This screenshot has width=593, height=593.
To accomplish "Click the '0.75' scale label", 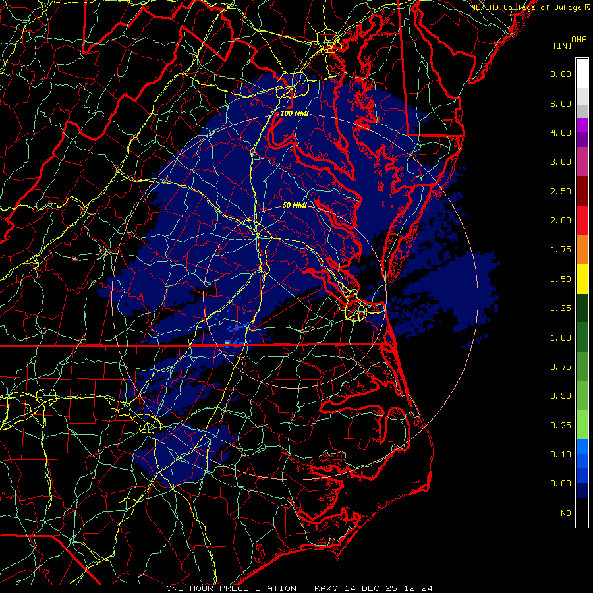I will coord(561,367).
